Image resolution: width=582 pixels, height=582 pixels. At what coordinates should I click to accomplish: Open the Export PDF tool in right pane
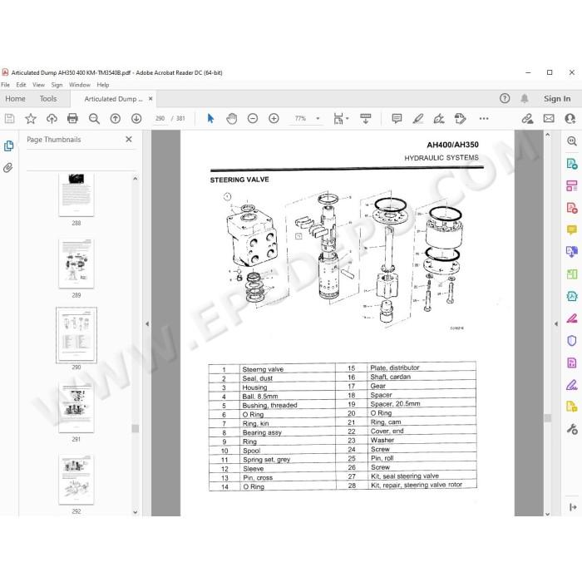[x=572, y=164]
